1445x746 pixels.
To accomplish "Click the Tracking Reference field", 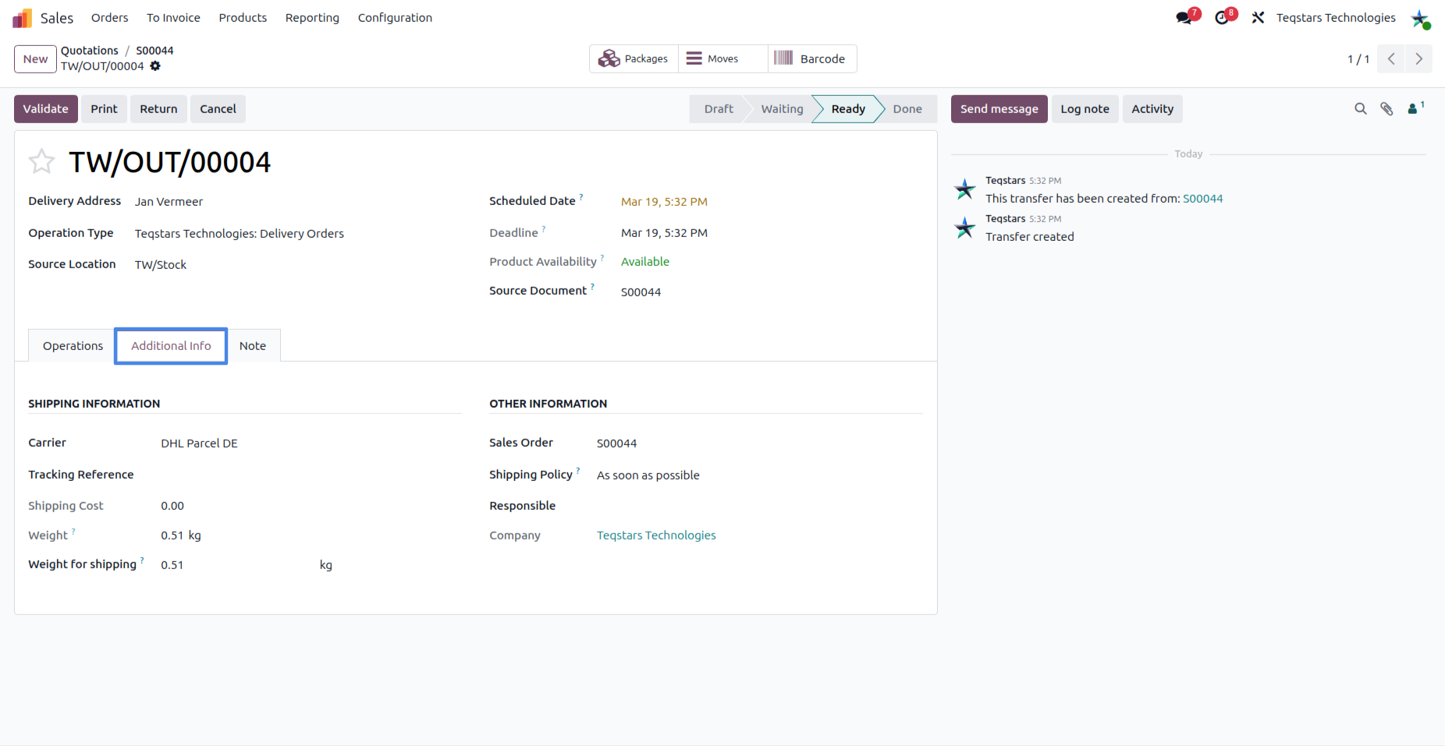I will (x=311, y=475).
